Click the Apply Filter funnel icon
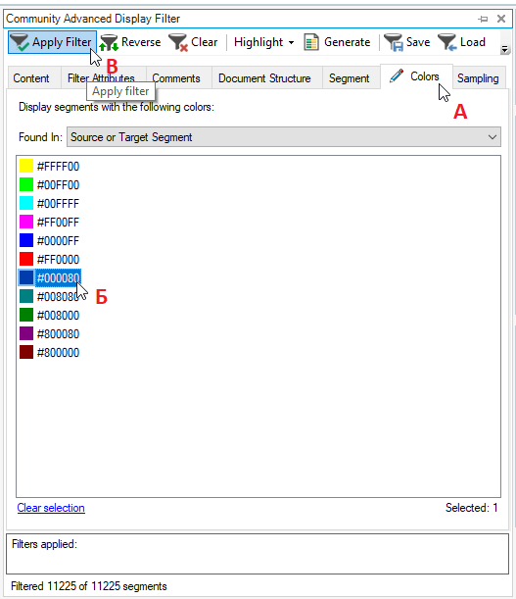516x599 pixels. (19, 42)
